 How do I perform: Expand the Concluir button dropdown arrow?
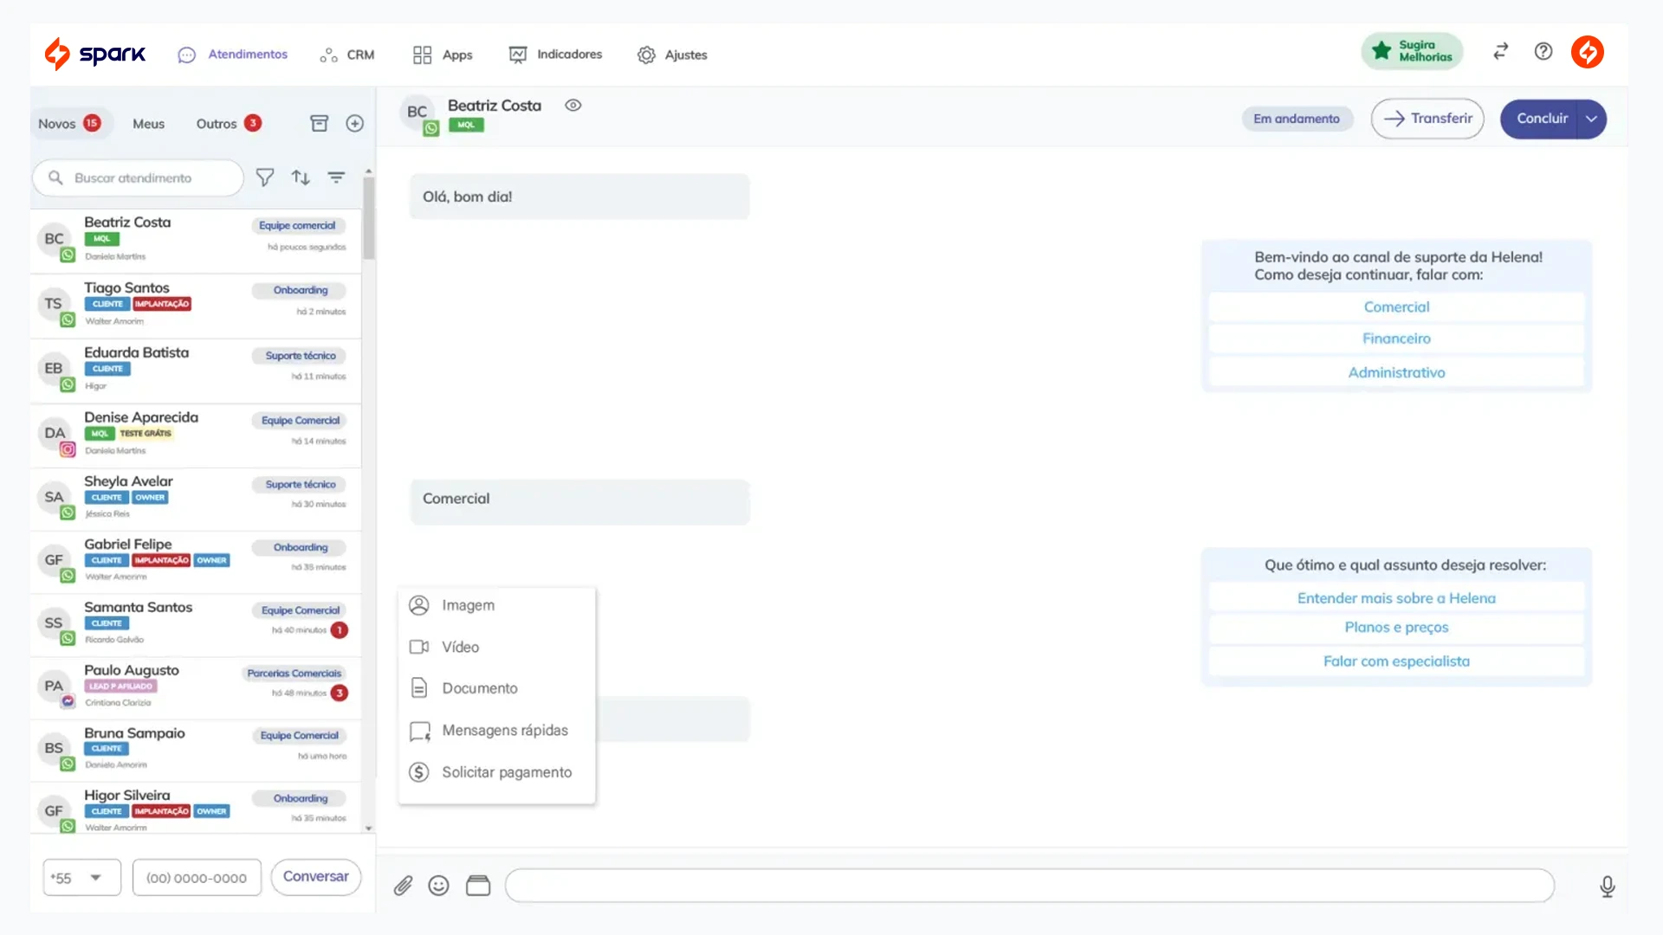coord(1591,119)
